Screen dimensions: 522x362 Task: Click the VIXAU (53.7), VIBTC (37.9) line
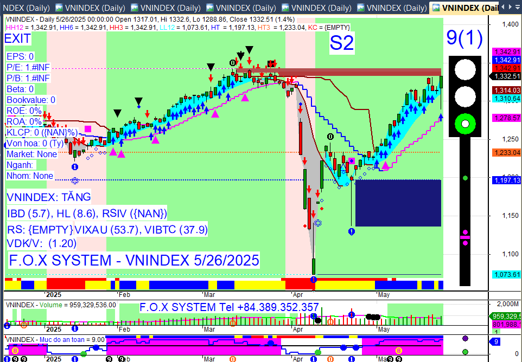pyautogui.click(x=141, y=230)
